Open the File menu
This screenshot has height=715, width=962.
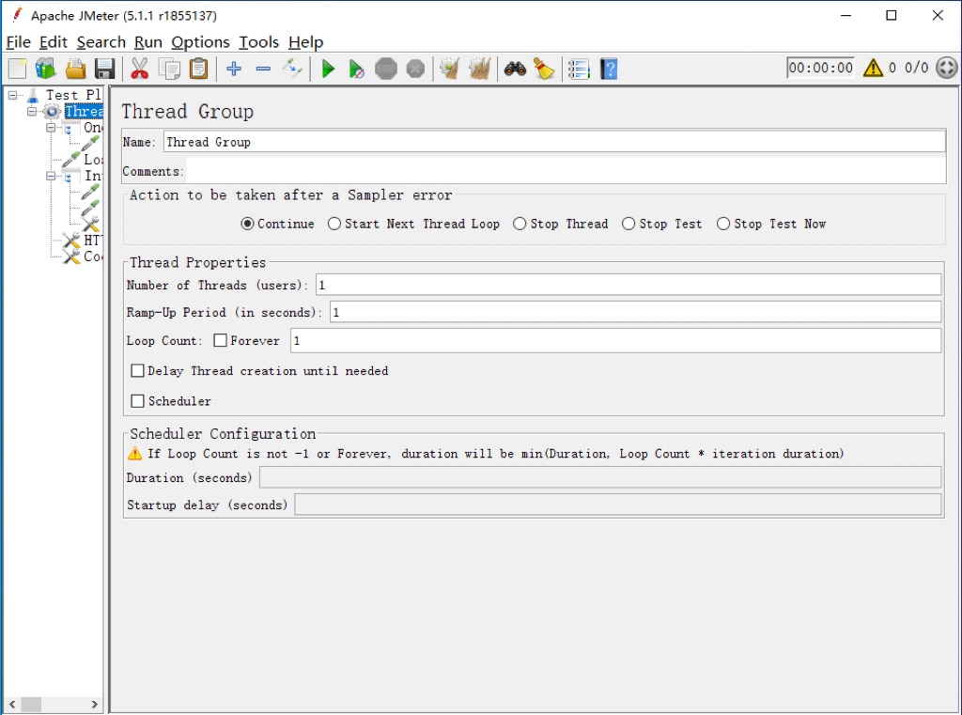tap(19, 42)
